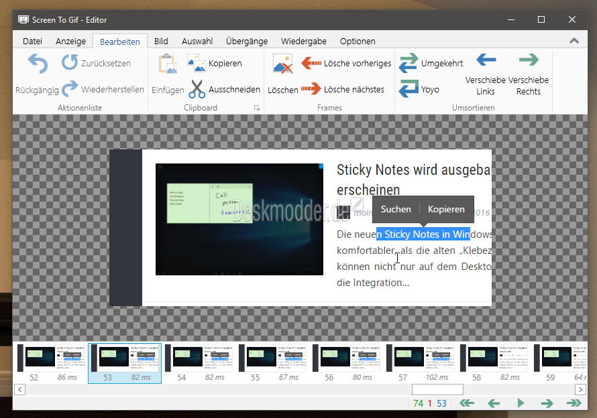Open the Anzeige tab
The width and height of the screenshot is (597, 418).
[71, 41]
